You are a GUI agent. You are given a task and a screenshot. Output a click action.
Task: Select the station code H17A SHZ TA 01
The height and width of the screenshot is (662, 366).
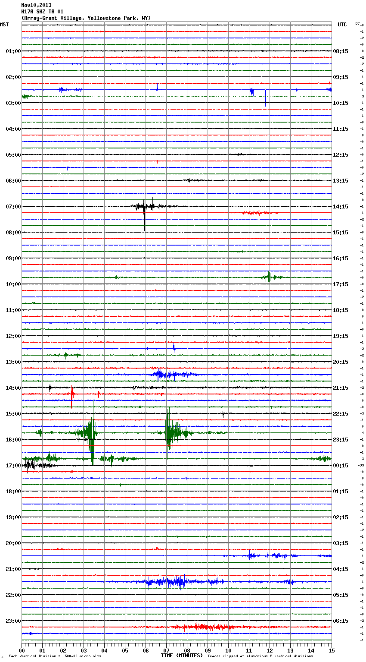pos(42,12)
